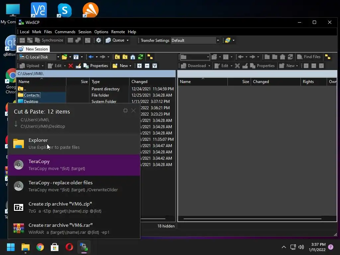This screenshot has height=255, width=340.
Task: Invert selection icon in local toolbar
Action: click(x=155, y=66)
